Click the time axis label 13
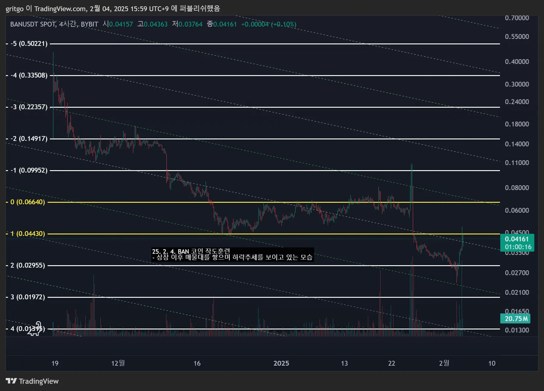This screenshot has width=544, height=391. 344,363
